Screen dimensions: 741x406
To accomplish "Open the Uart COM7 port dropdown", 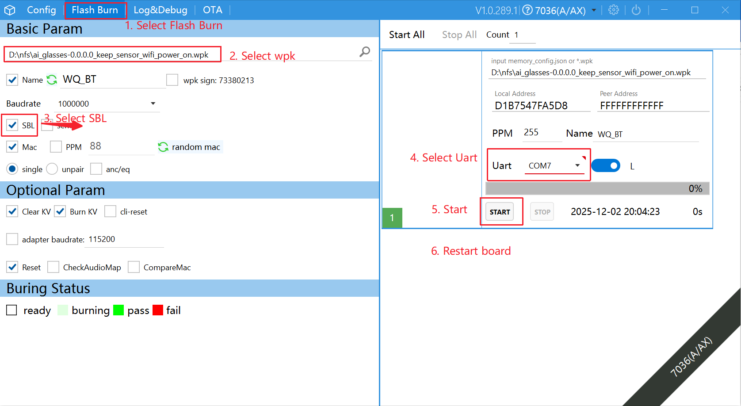I will coord(577,165).
